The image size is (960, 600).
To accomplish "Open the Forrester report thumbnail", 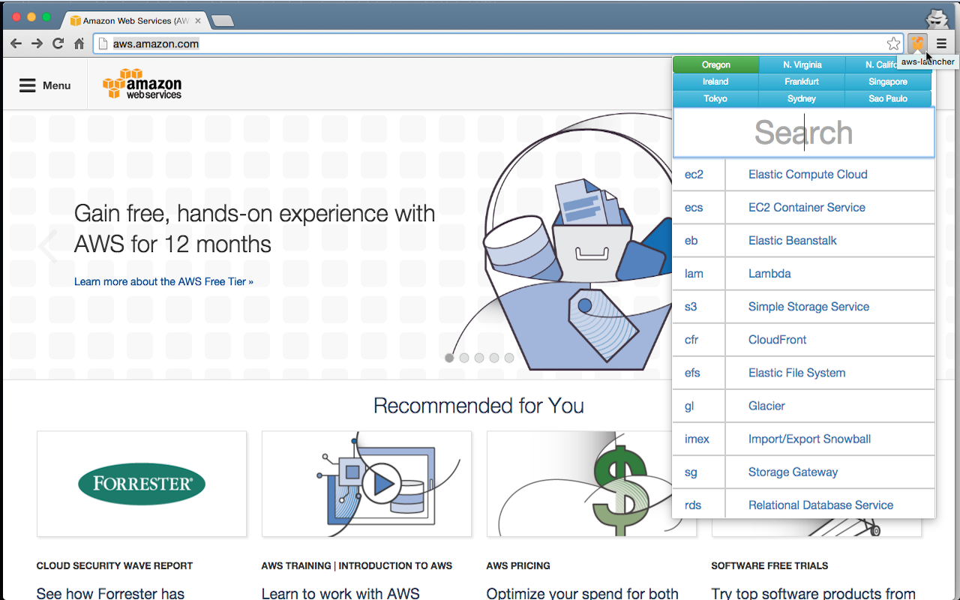I will click(142, 484).
